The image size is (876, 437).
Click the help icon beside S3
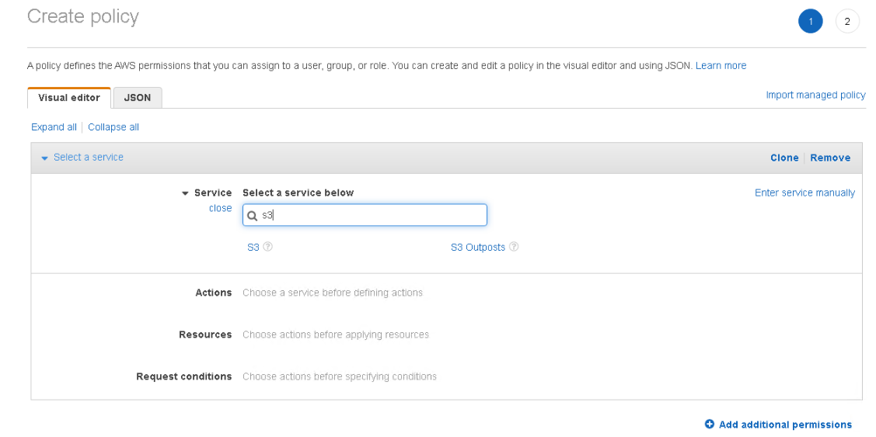coord(267,247)
